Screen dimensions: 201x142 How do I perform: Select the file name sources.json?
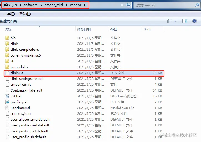coord(21,114)
